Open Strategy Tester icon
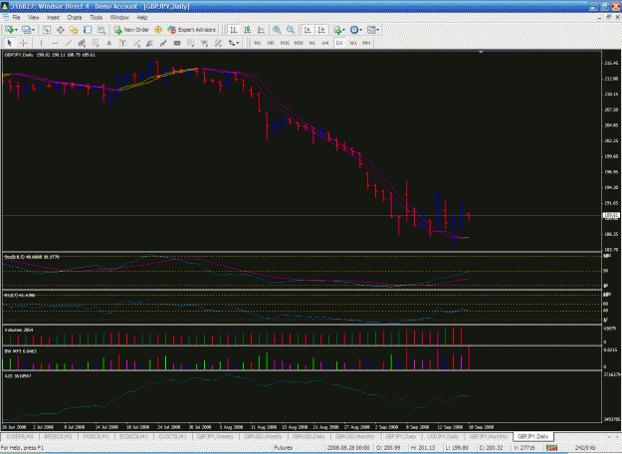The width and height of the screenshot is (622, 454). [x=102, y=30]
